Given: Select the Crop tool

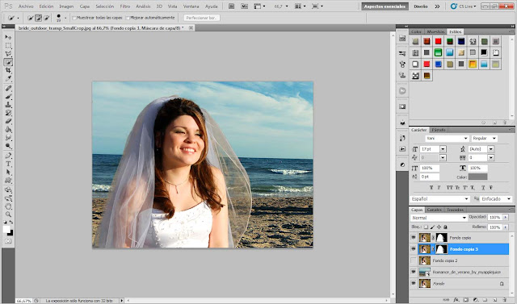Looking at the screenshot, I should tap(8, 70).
